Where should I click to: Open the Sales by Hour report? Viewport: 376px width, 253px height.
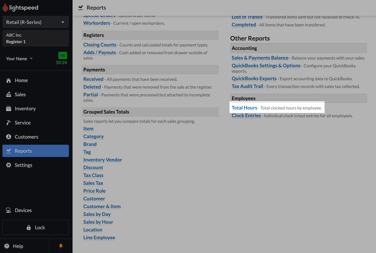(98, 222)
